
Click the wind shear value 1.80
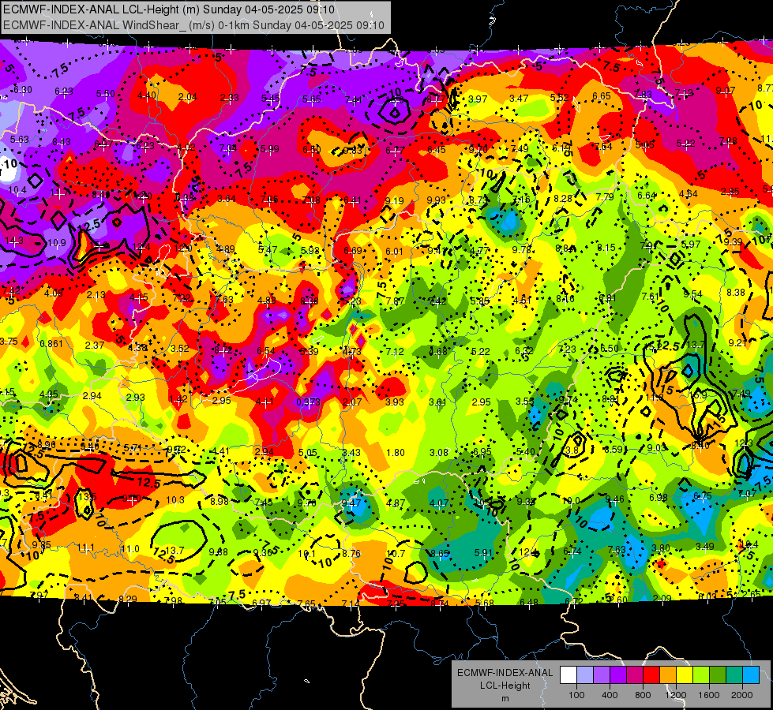pyautogui.click(x=396, y=452)
